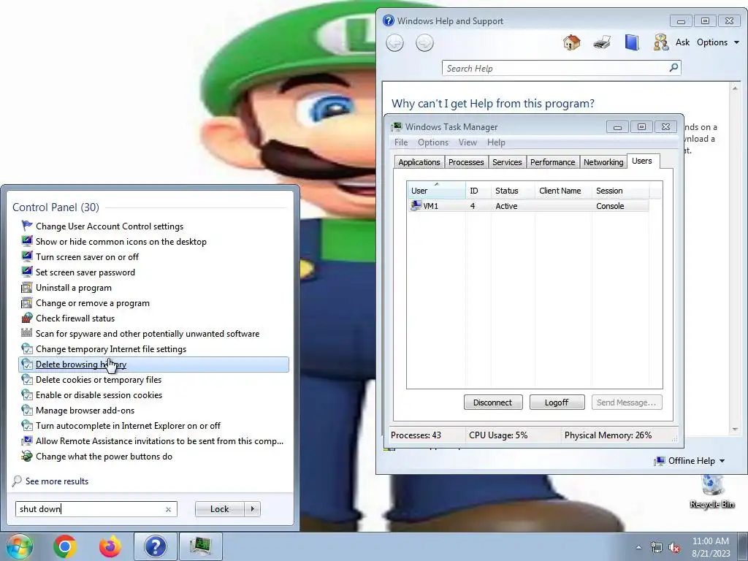The width and height of the screenshot is (748, 561).
Task: Go to Help home via house icon
Action: click(571, 42)
